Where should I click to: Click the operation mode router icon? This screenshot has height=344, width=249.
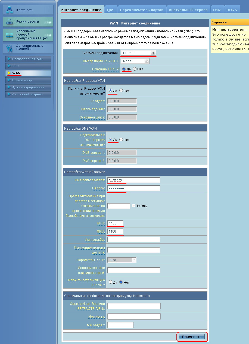tap(10, 21)
